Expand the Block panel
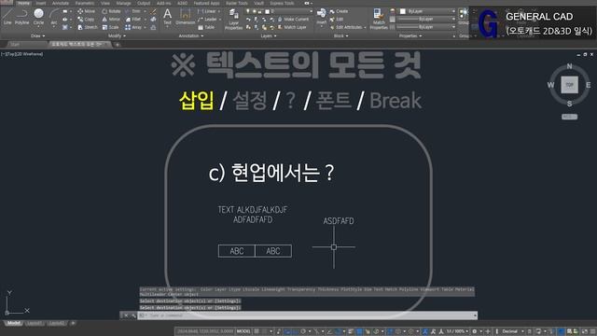Image resolution: width=597 pixels, height=336 pixels. 340,35
